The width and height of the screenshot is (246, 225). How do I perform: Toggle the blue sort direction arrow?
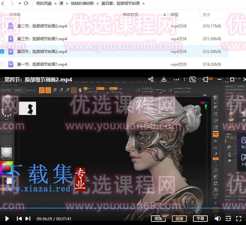(x=165, y=15)
